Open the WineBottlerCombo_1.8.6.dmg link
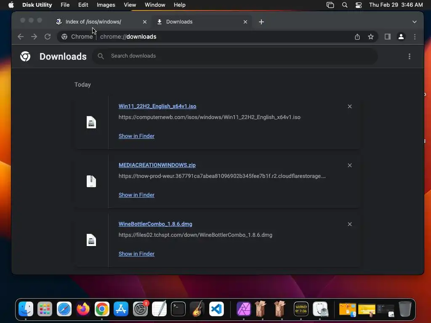 tap(155, 224)
